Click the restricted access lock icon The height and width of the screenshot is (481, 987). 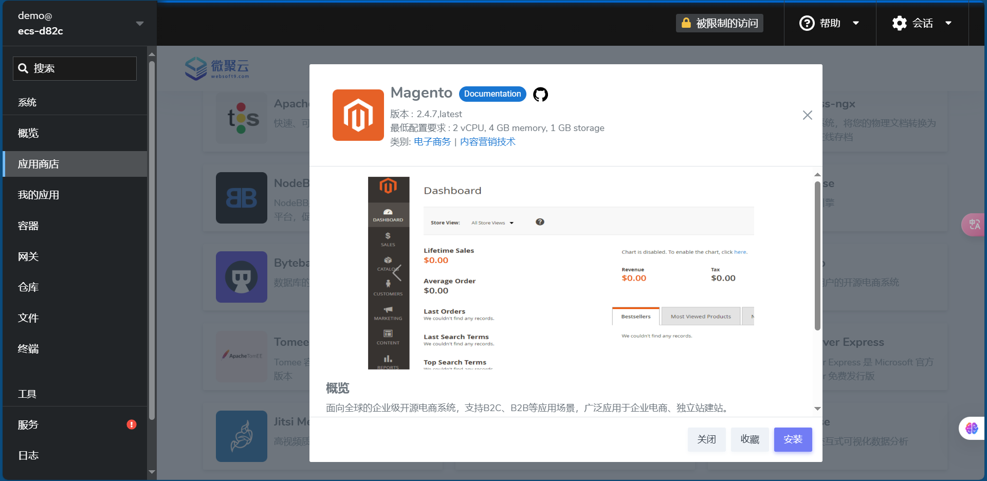tap(686, 23)
